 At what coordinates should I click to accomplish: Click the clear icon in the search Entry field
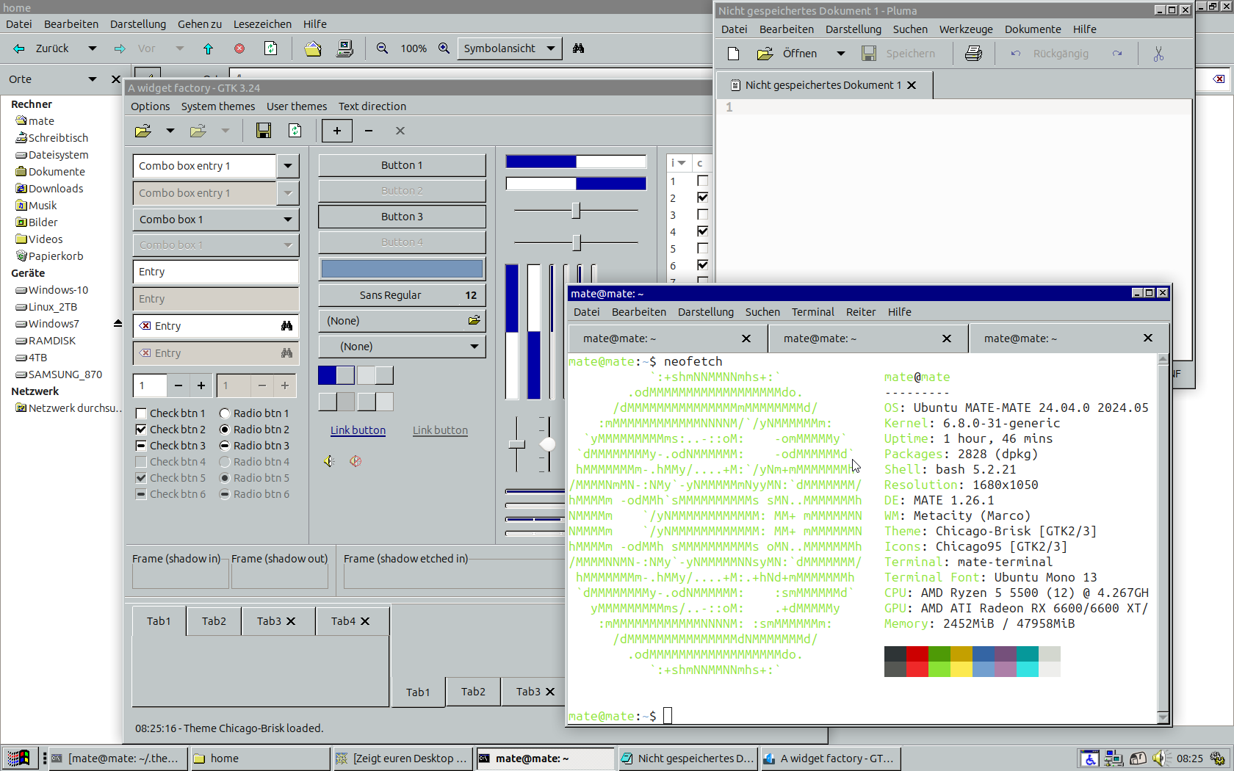click(145, 326)
